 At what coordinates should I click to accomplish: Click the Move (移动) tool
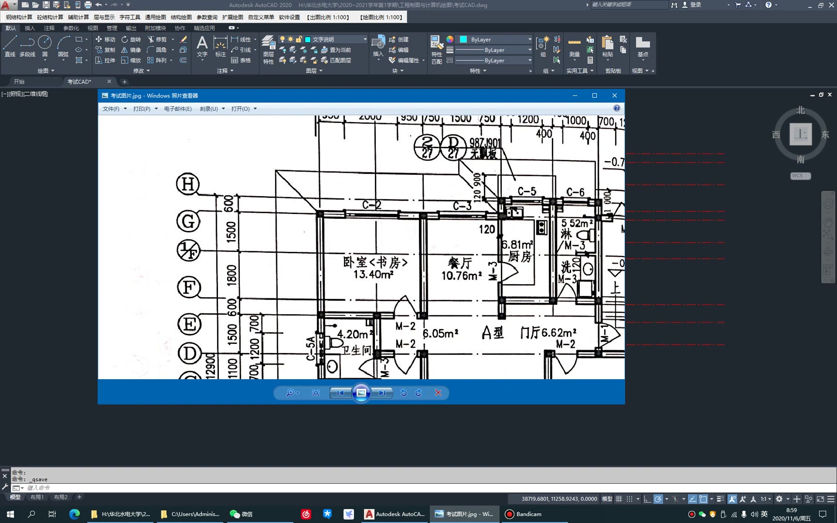(105, 39)
